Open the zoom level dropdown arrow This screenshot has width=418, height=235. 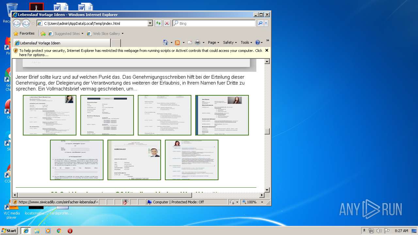tap(262, 202)
